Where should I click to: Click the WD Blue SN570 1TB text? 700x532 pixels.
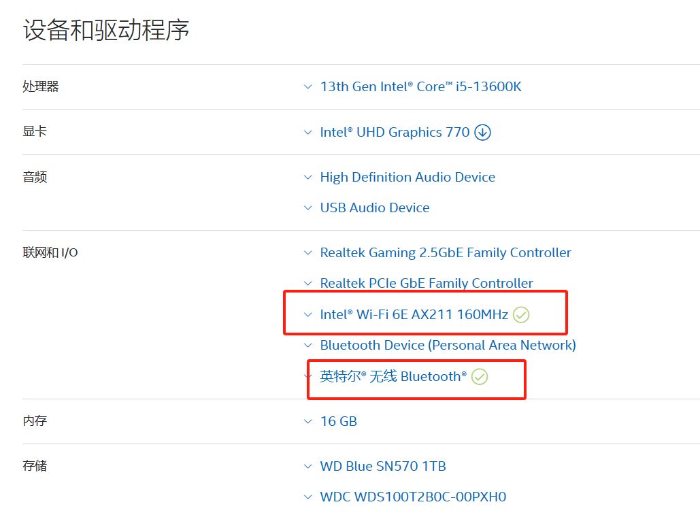(382, 466)
